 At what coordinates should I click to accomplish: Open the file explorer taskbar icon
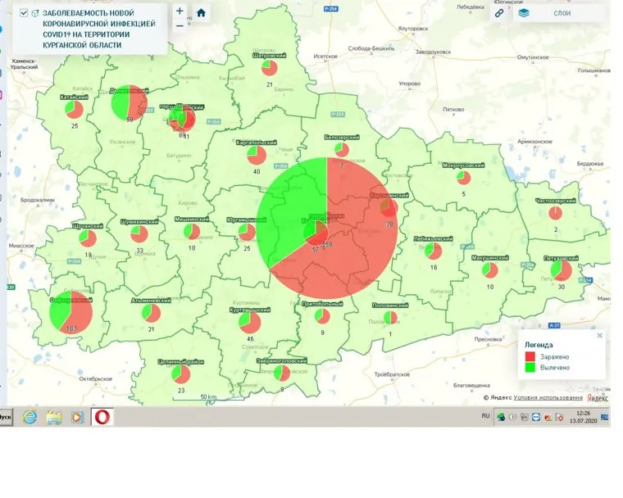pyautogui.click(x=54, y=416)
